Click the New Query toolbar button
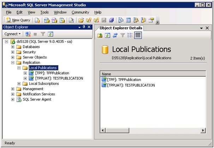This screenshot has height=148, width=214. [18, 20]
